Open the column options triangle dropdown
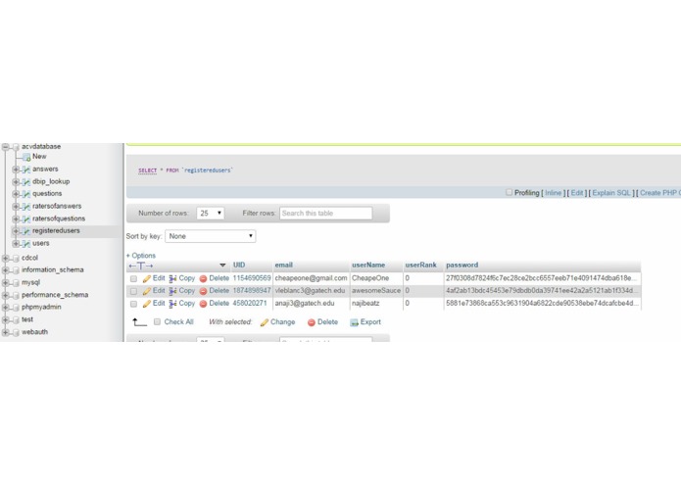 [222, 266]
